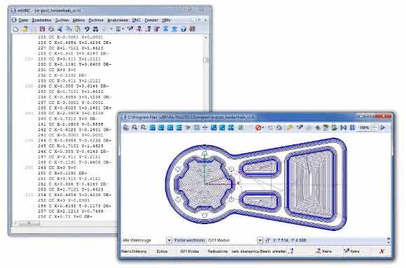Click the blue round help icon in editNC
Viewport: 406px width, 268px height.
(183, 29)
